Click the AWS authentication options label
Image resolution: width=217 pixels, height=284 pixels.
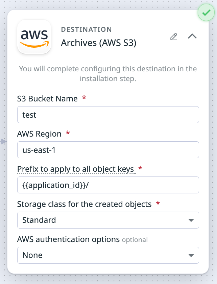(69, 239)
